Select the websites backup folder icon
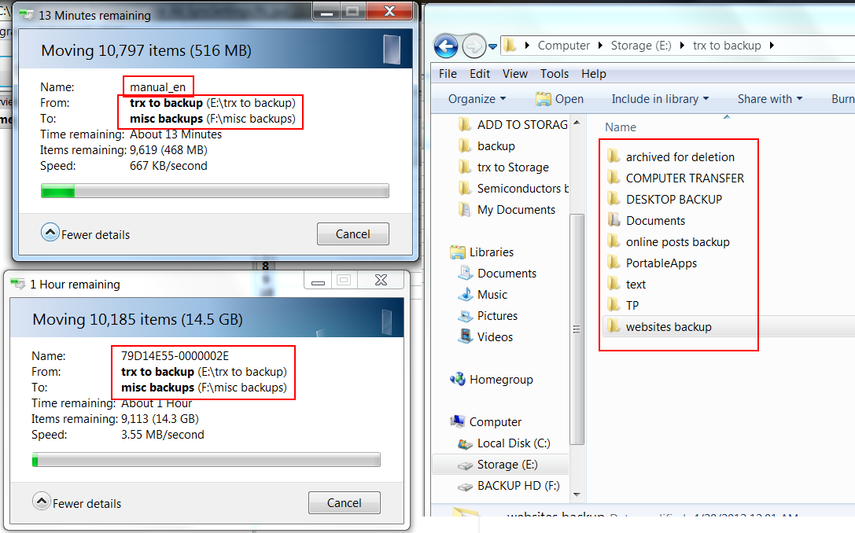The image size is (855, 533). pos(614,327)
